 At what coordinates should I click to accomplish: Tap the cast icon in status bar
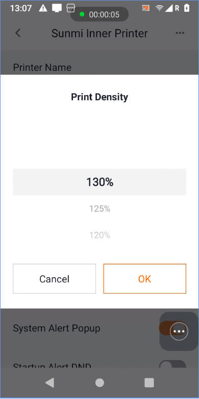(x=146, y=8)
